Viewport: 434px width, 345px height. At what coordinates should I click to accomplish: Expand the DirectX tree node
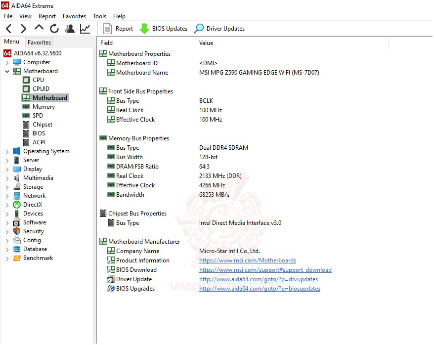(x=7, y=205)
